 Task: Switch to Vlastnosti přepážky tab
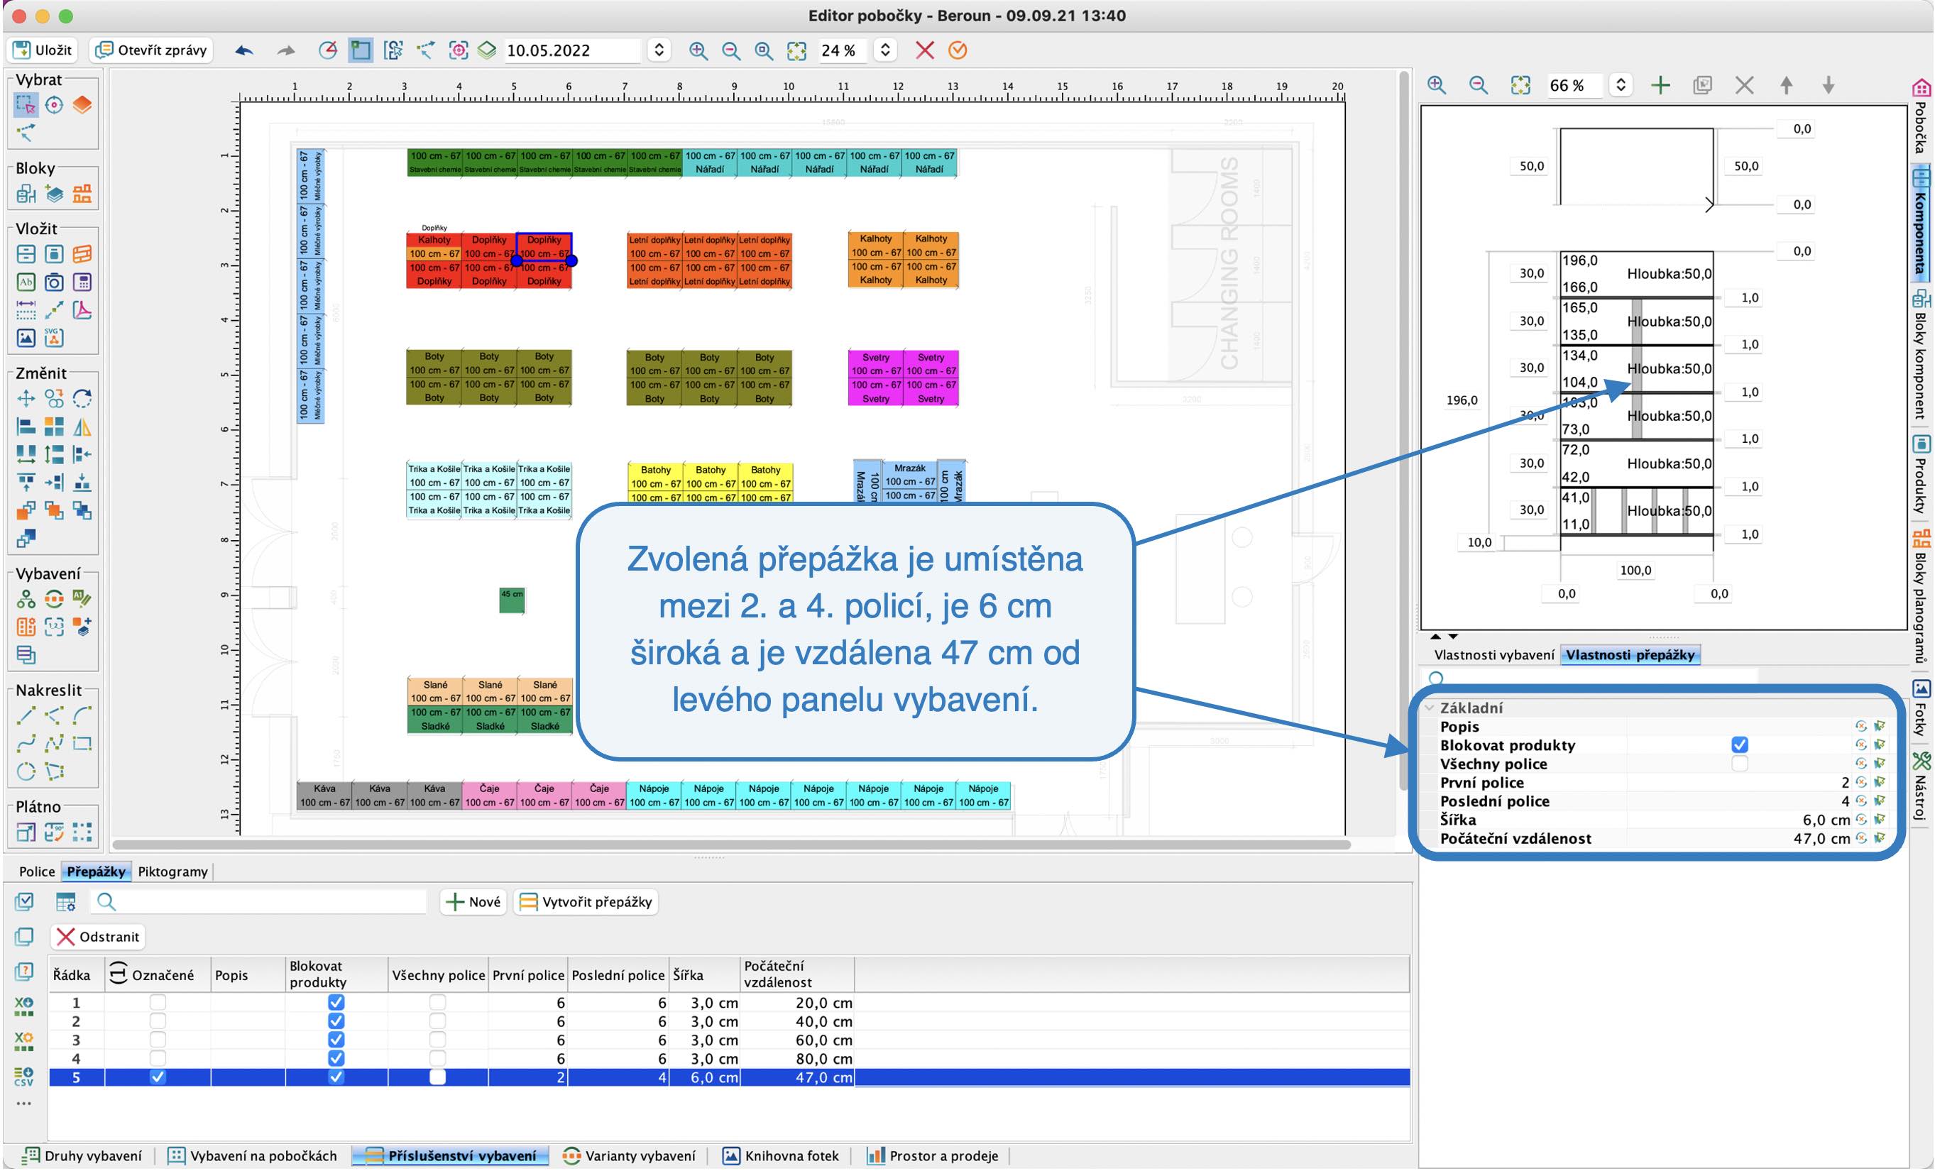[1630, 655]
